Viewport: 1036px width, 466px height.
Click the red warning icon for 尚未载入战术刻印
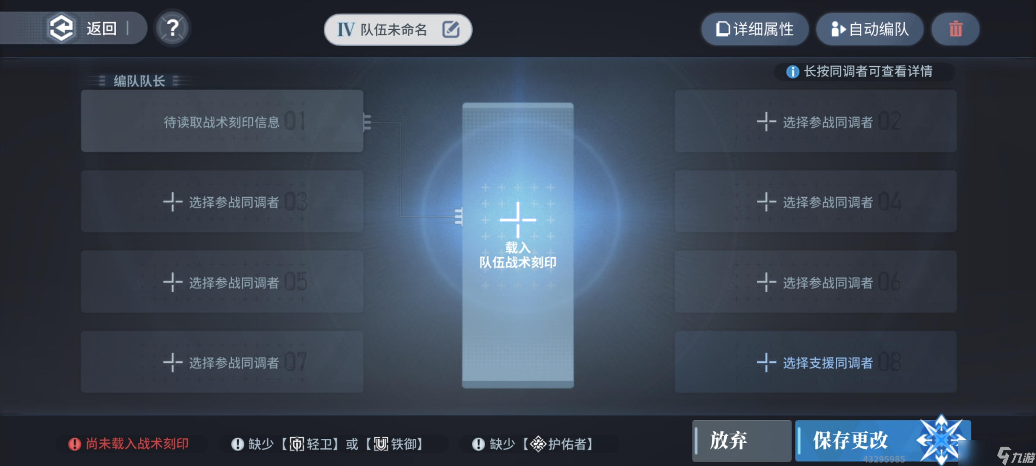point(74,444)
